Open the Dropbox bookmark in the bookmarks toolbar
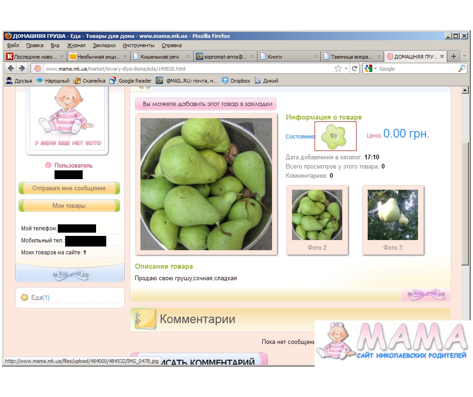 tap(236, 81)
